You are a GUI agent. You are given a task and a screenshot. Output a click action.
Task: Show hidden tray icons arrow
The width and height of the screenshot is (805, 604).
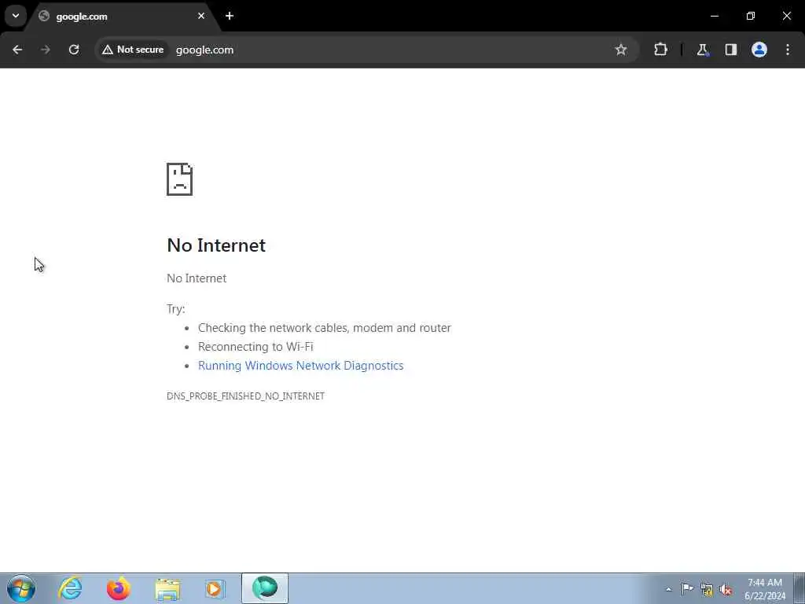pyautogui.click(x=668, y=589)
